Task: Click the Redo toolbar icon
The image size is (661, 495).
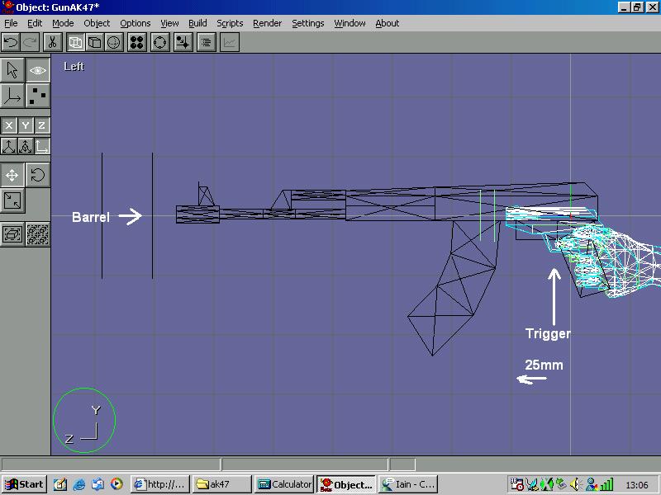Action: click(30, 42)
